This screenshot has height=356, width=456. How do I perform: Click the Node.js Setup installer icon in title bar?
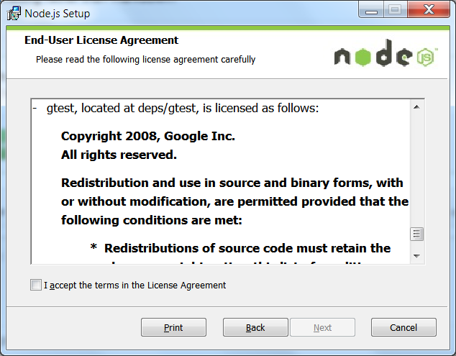click(14, 14)
